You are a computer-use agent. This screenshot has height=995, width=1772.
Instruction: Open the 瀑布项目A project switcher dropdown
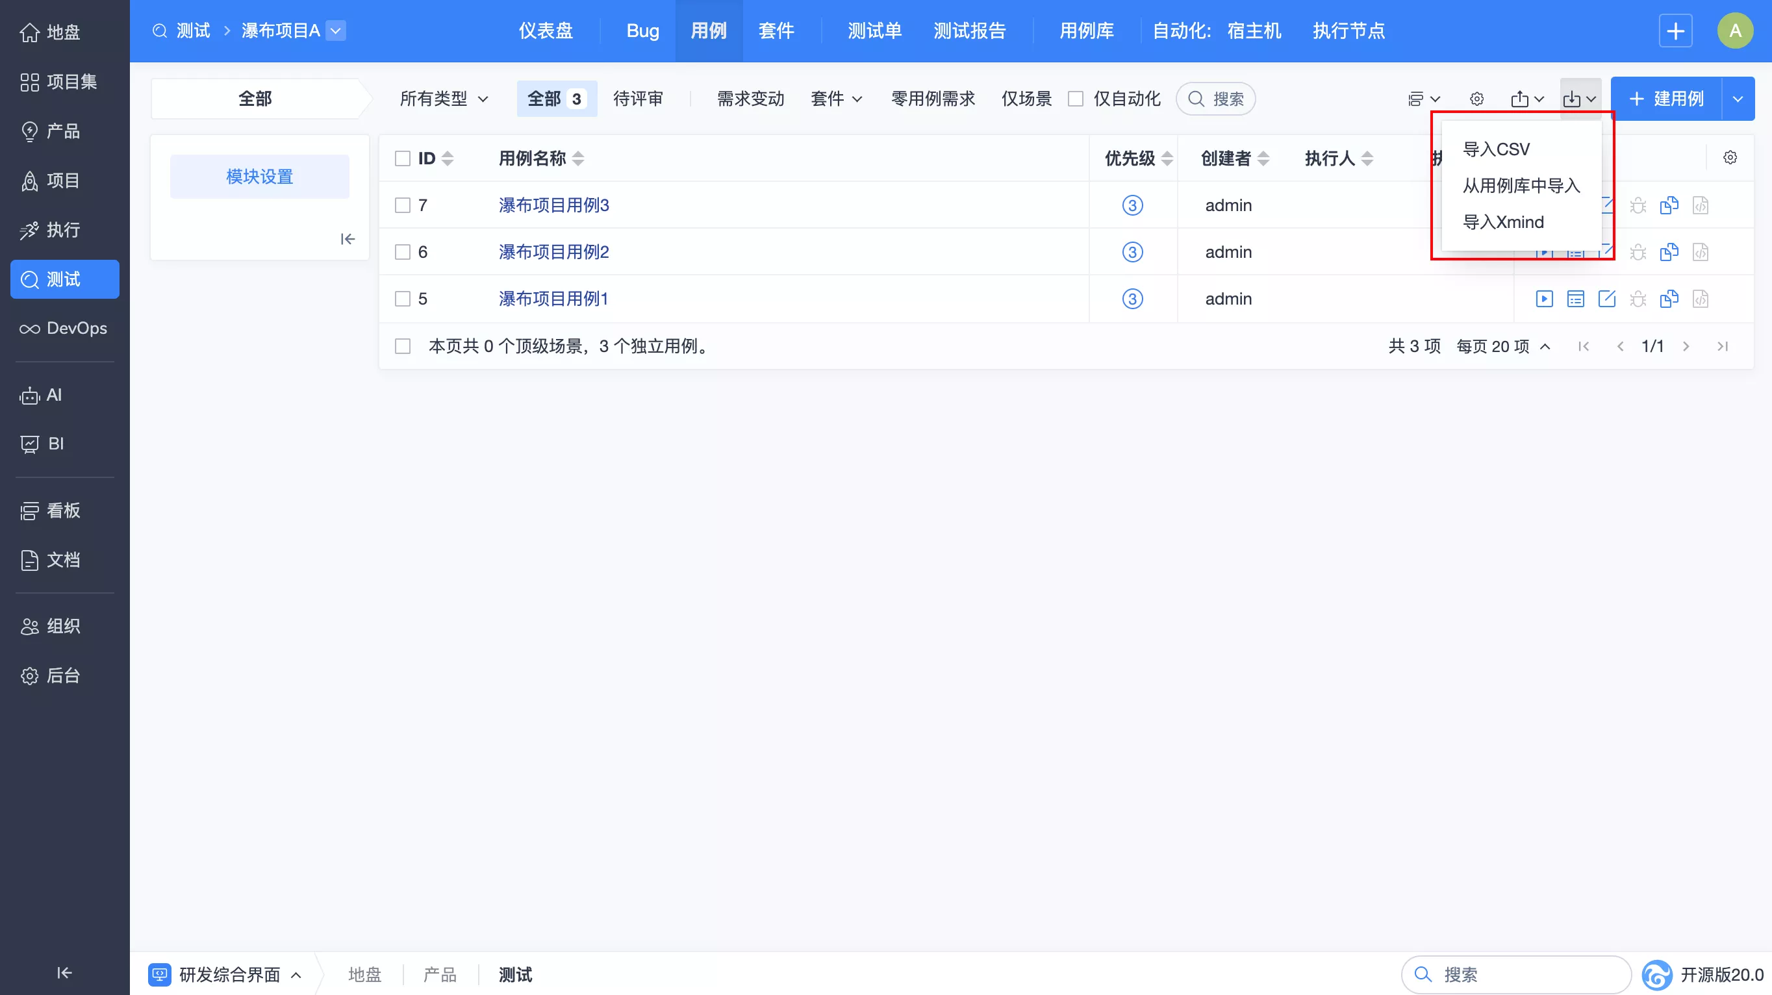click(x=336, y=31)
